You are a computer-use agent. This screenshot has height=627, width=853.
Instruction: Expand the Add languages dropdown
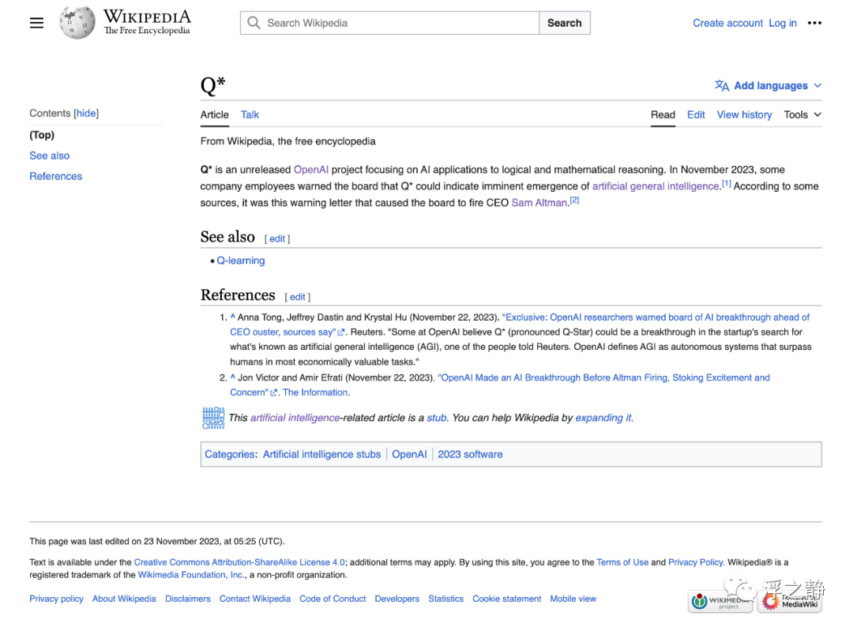click(x=768, y=85)
